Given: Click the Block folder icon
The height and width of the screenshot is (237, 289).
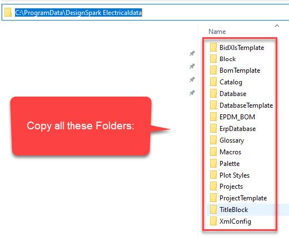Looking at the screenshot, I should [x=213, y=59].
